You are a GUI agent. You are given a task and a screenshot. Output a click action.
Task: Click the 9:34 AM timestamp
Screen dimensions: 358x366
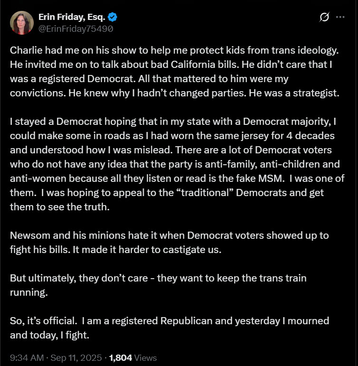click(27, 357)
